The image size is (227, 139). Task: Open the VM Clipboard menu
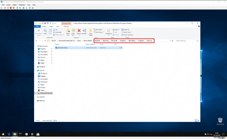click(x=22, y=5)
